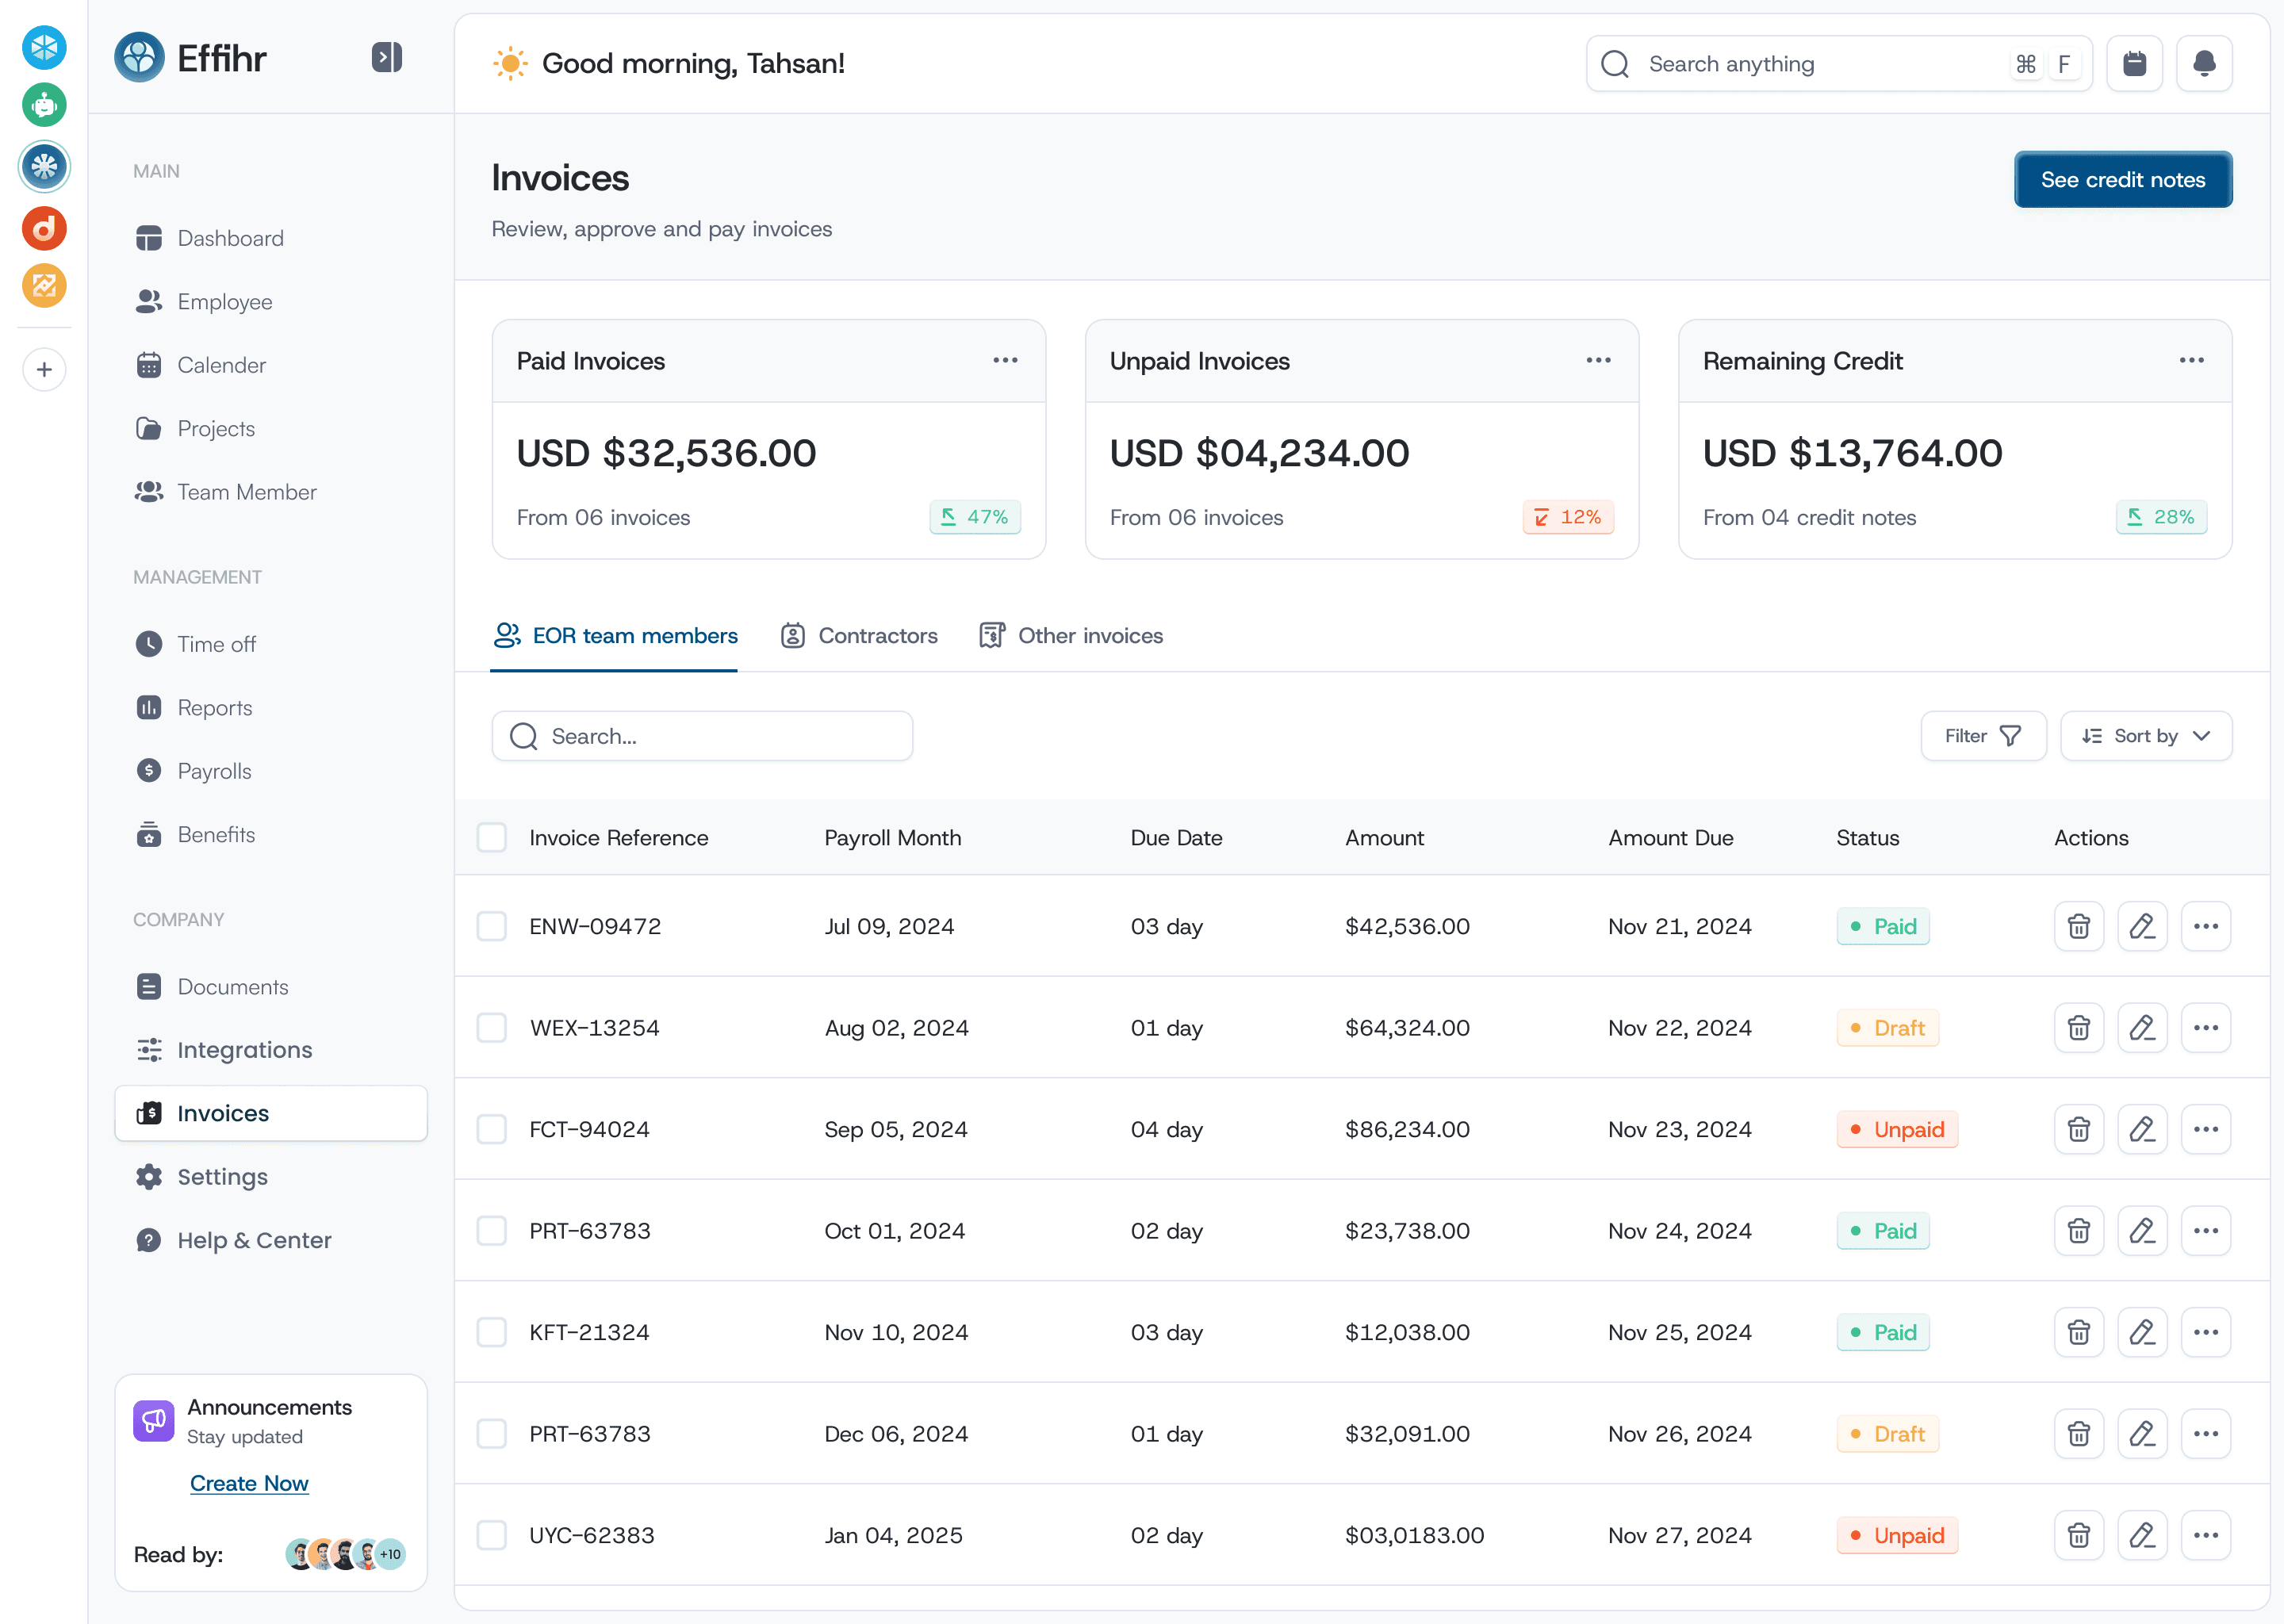This screenshot has height=1624, width=2284.
Task: Click the Unpaid status badge for FCT-94024
Action: (1896, 1129)
